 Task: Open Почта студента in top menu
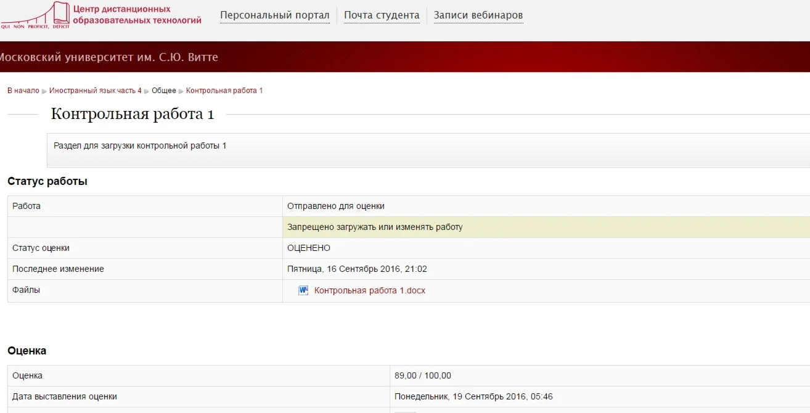[x=382, y=15]
